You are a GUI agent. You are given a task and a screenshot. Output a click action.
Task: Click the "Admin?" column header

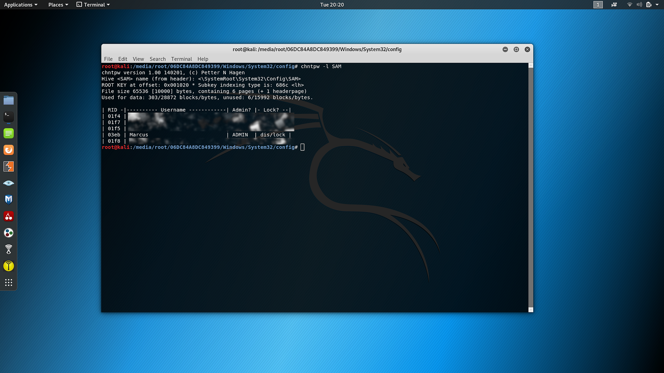(x=242, y=110)
